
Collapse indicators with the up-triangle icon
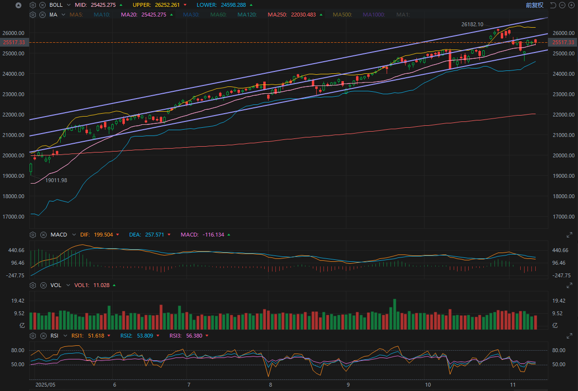point(18,5)
